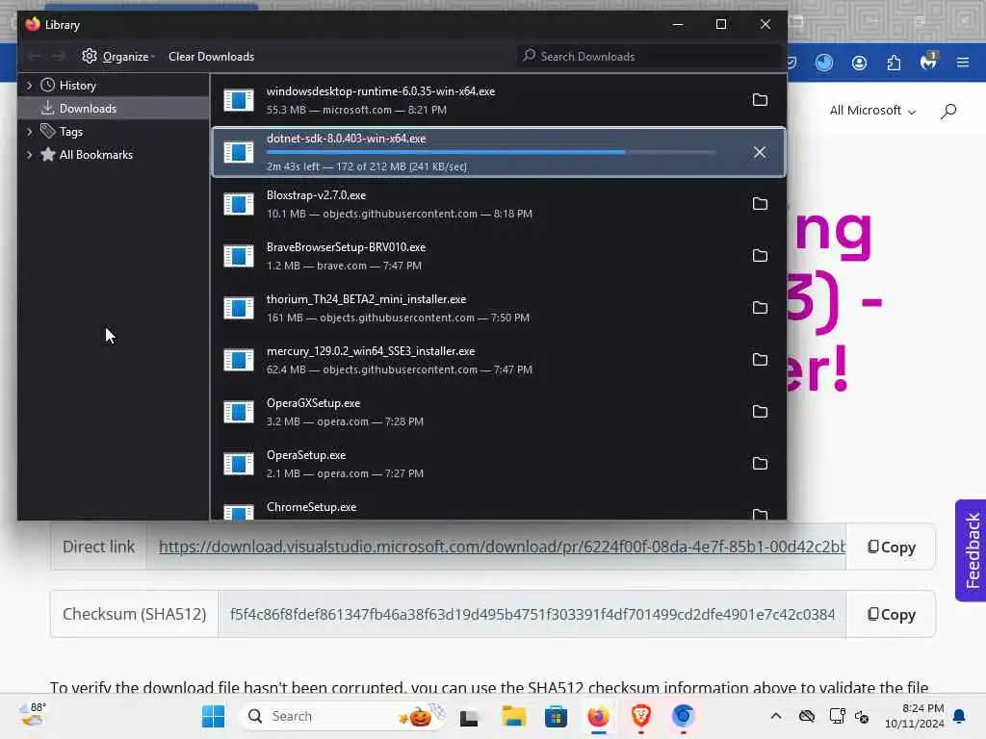Show hidden system tray icons
Viewport: 986px width, 739px height.
pyautogui.click(x=776, y=716)
